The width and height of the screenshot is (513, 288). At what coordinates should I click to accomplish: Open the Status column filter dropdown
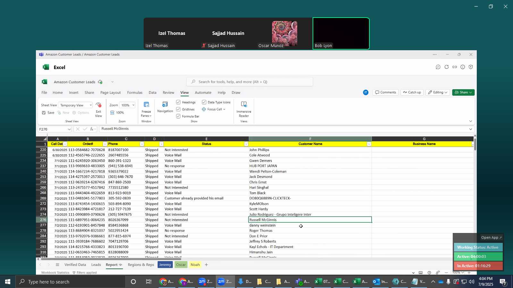click(x=246, y=144)
